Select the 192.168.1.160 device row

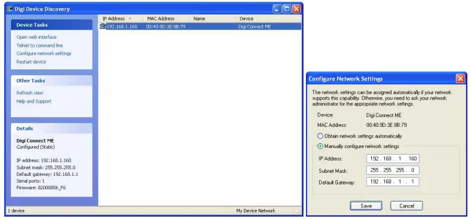click(200, 27)
